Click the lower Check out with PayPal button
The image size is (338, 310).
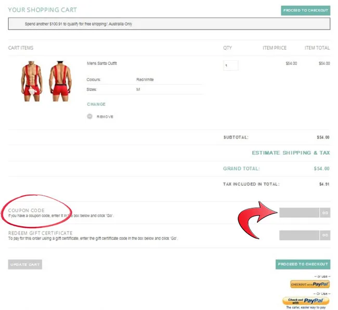coord(305,301)
